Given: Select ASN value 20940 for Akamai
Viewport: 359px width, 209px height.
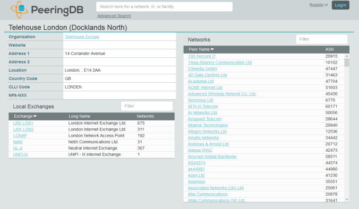Looking at the screenshot, I should click(331, 125).
